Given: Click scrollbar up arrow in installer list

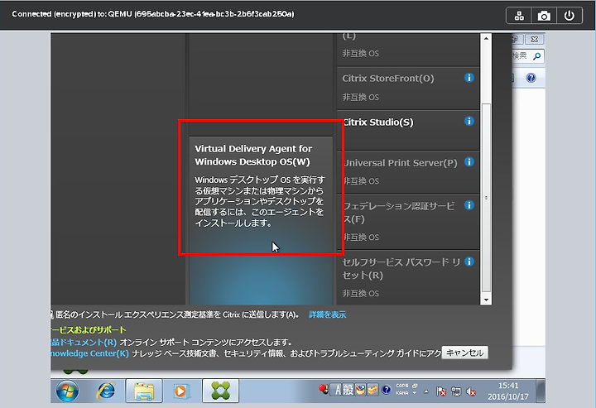Looking at the screenshot, I should click(486, 38).
